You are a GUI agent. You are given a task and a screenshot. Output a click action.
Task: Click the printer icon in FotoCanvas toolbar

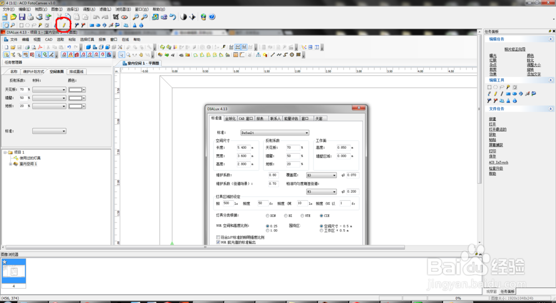coord(30,17)
